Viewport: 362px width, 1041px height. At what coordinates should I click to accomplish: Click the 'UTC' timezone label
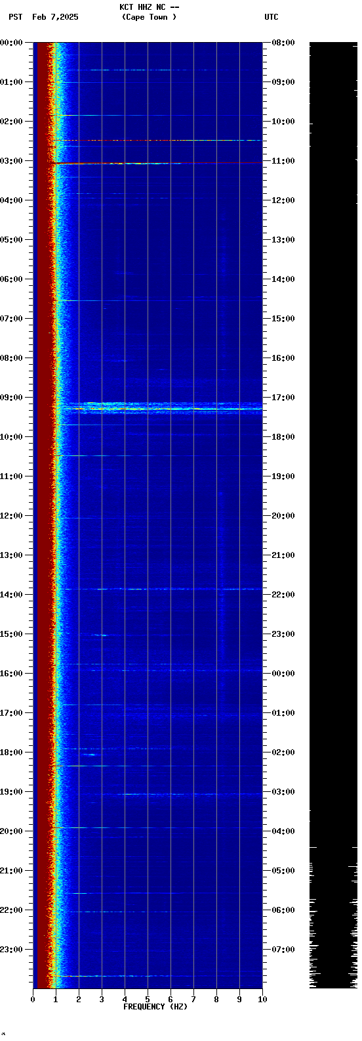(271, 17)
